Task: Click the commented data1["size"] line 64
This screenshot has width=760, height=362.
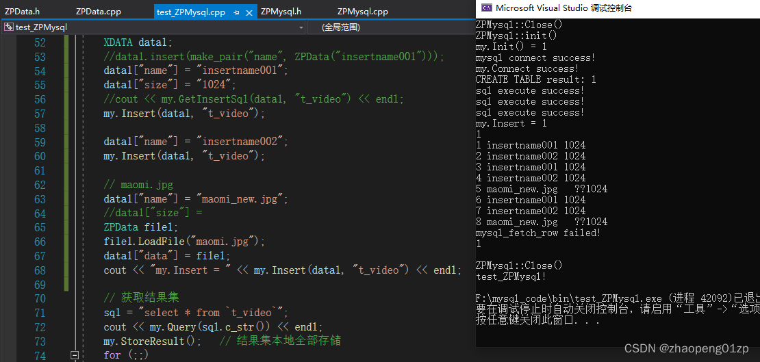Action: 153,214
